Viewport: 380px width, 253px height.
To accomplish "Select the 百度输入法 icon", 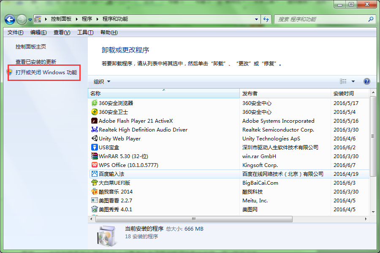I will click(x=94, y=174).
